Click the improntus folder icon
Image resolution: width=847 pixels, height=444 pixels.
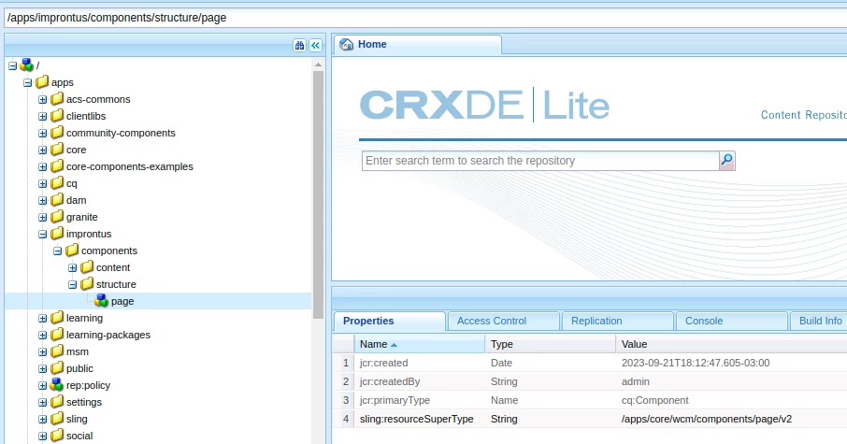coord(57,234)
